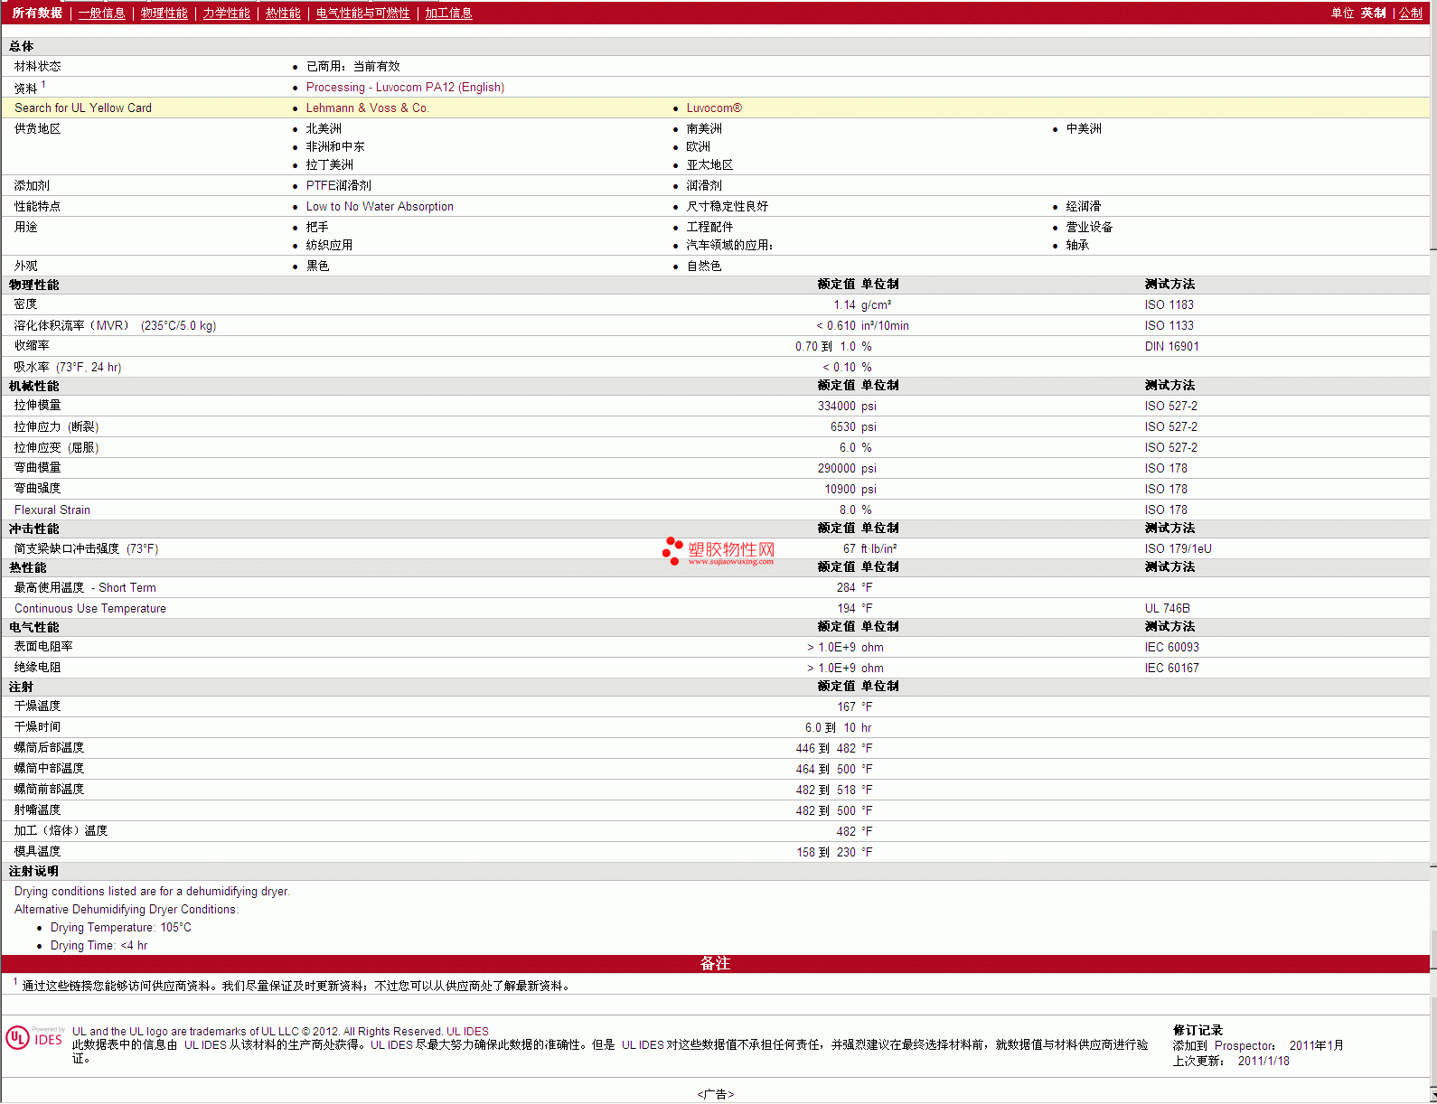
Task: Go to the 力学性能 navigation link
Action: pos(226,13)
